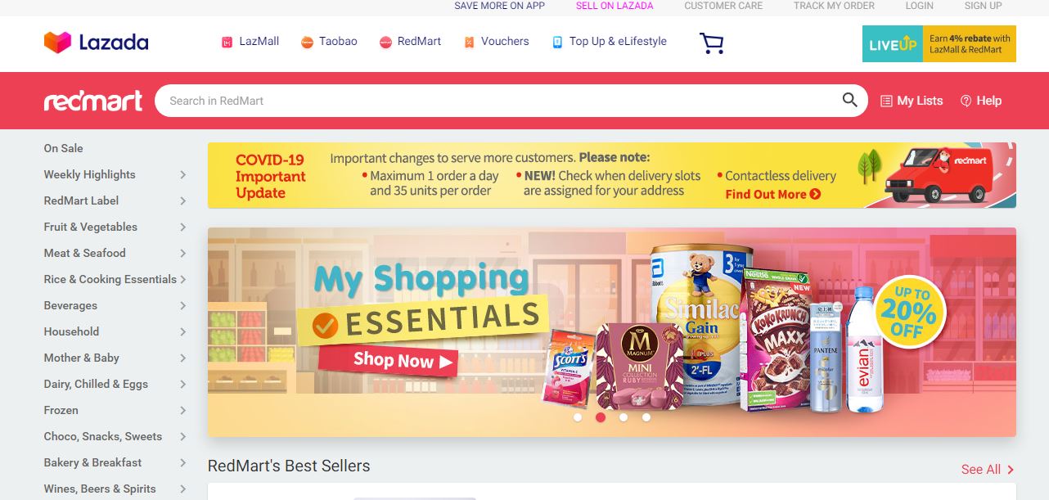
Task: Click the Lazada heart logo
Action: click(x=58, y=42)
